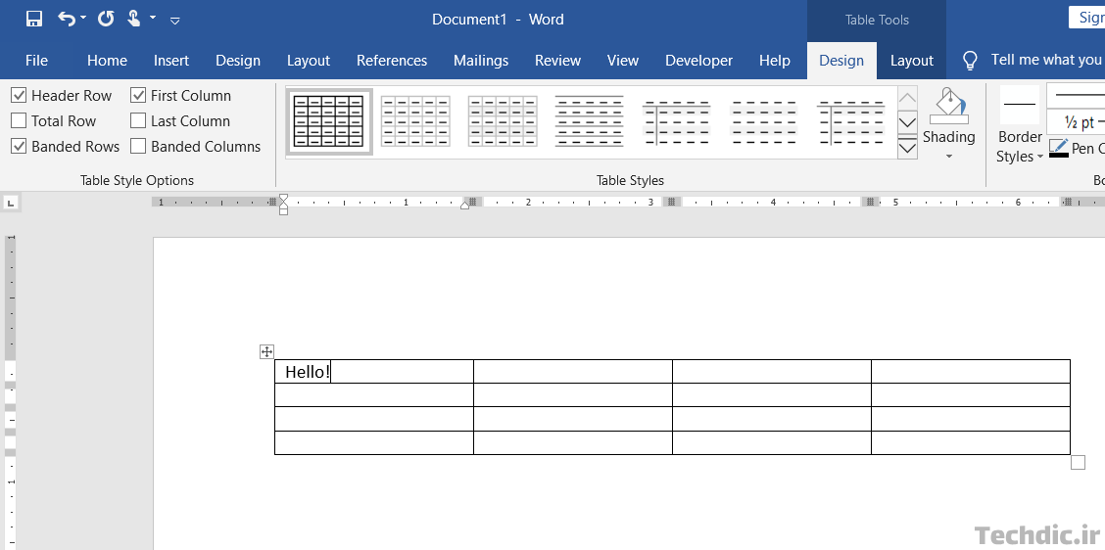Switch to the Insert tab
This screenshot has height=550, width=1105.
pos(171,61)
